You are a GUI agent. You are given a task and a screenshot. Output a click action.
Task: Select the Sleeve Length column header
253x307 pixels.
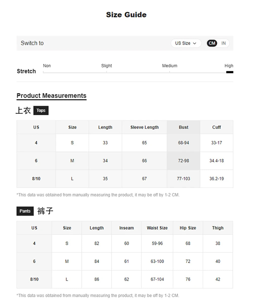[x=144, y=127]
